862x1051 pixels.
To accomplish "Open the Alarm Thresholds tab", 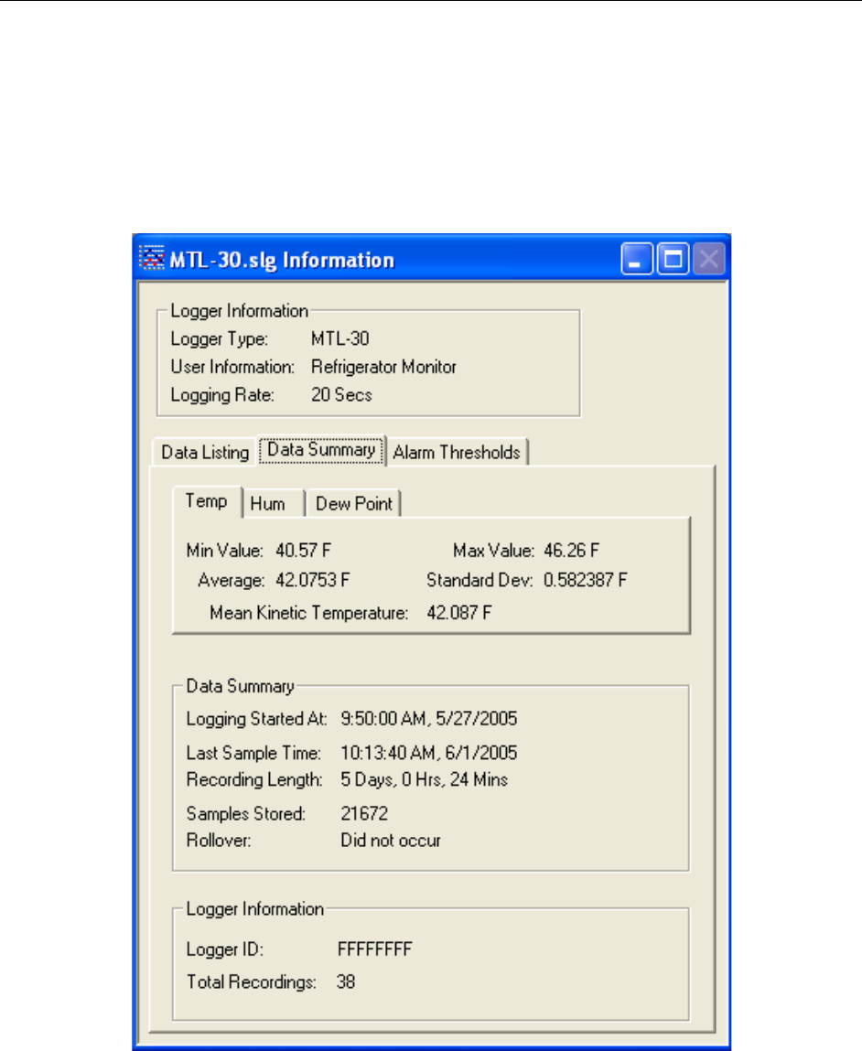I will click(458, 453).
